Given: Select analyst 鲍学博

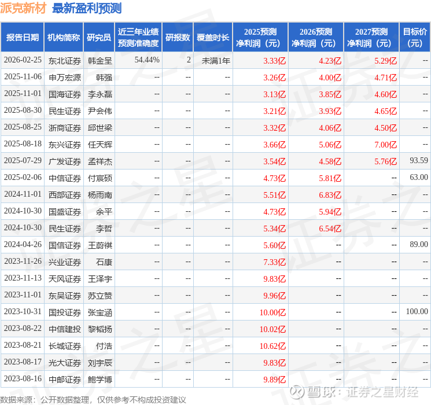Looking at the screenshot, I should 100,379.
